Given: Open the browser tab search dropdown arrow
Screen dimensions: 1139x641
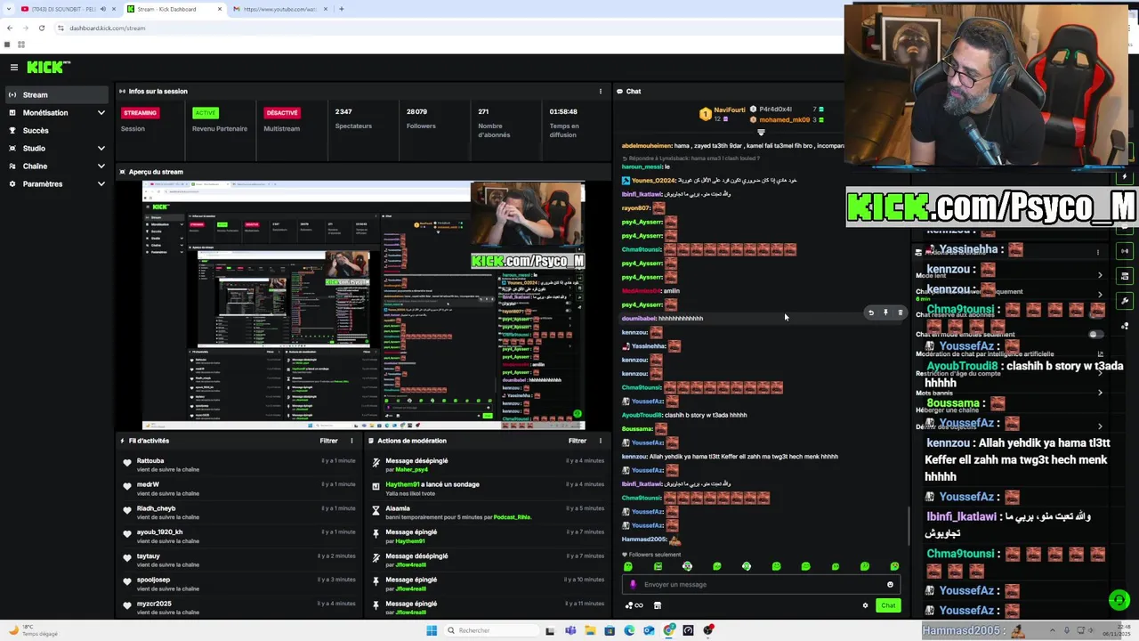Looking at the screenshot, I should (x=7, y=9).
